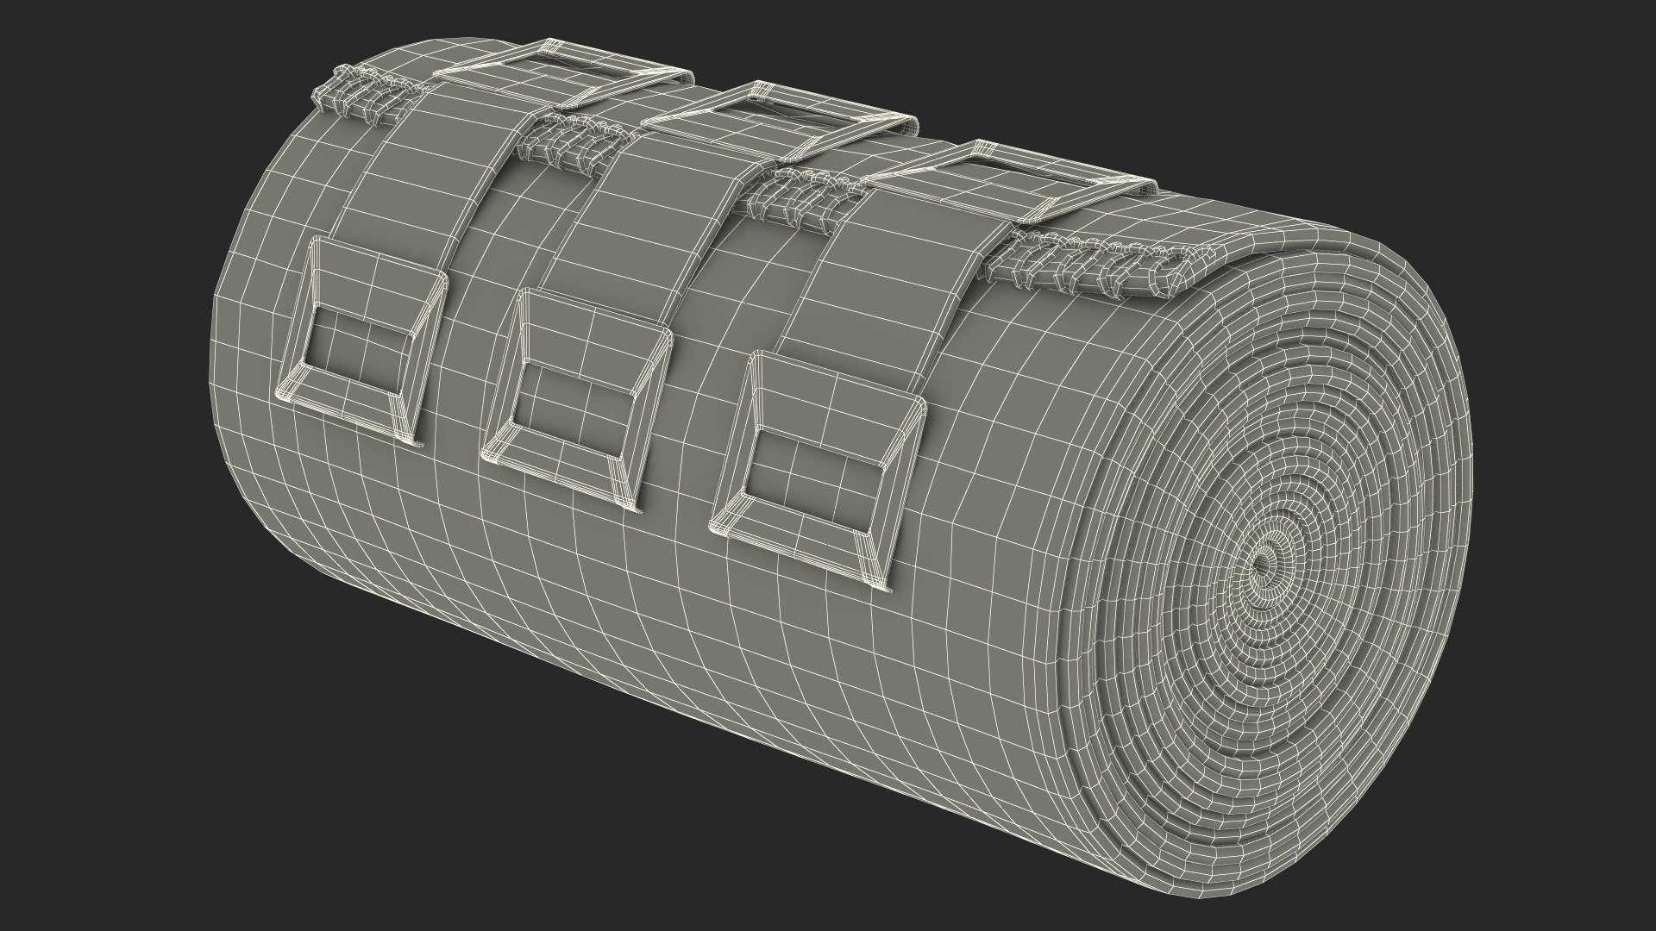The image size is (1656, 931).
Task: Click the spiral center of bandage roll end
Action: click(1263, 563)
